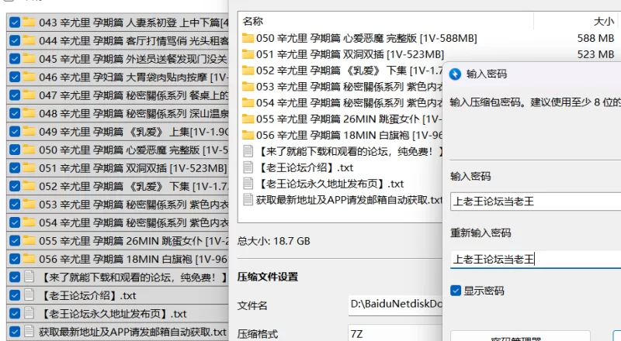The height and width of the screenshot is (341, 621).
Task: Select folder icon 055 in the archive contents list
Action: click(x=248, y=119)
